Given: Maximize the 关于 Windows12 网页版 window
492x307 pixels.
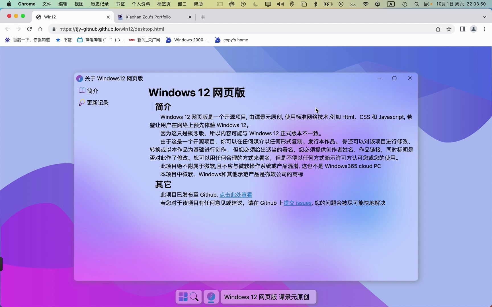Looking at the screenshot, I should (x=394, y=78).
